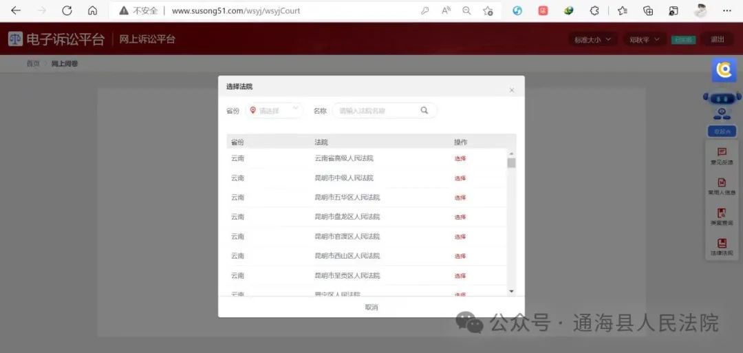The image size is (743, 353).
Task: Click the 电子诉讼平台 scales logo
Action: (x=15, y=39)
